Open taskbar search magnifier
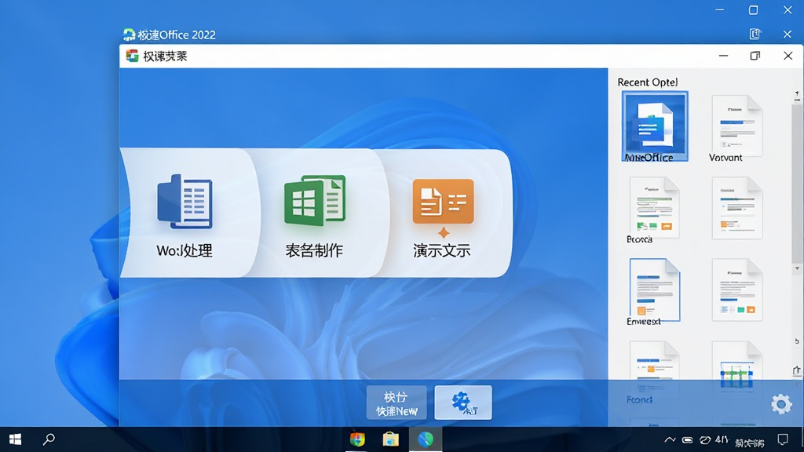 tap(49, 439)
